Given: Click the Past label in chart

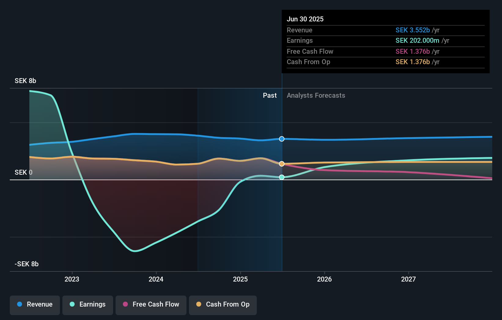Looking at the screenshot, I should click(x=270, y=96).
